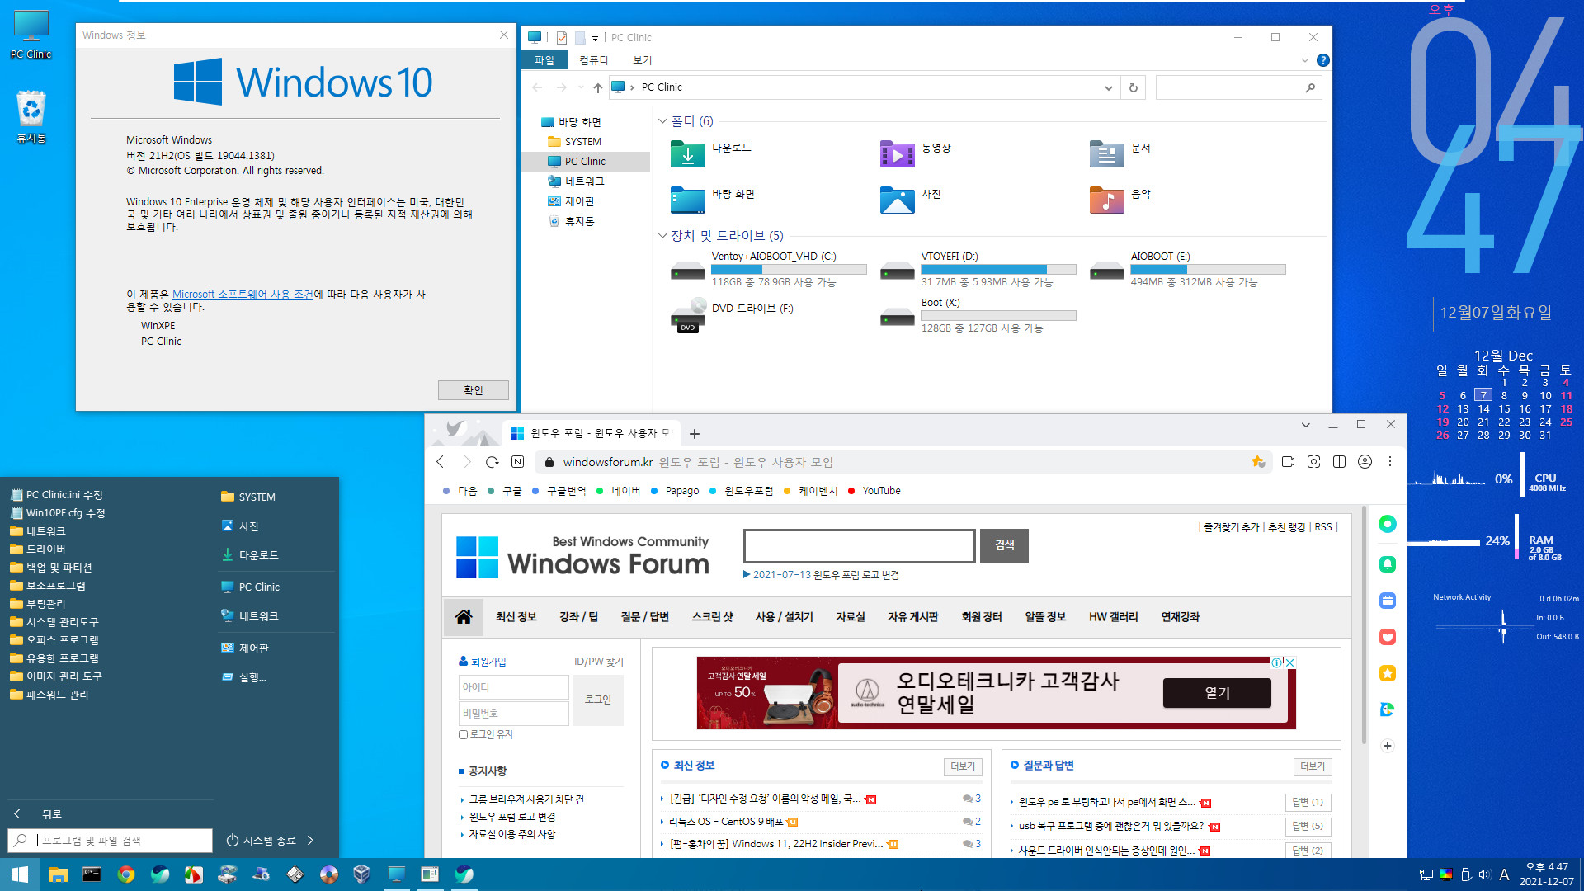The width and height of the screenshot is (1584, 891).
Task: Open the Recycle Bin desktop icon
Action: pos(31,116)
